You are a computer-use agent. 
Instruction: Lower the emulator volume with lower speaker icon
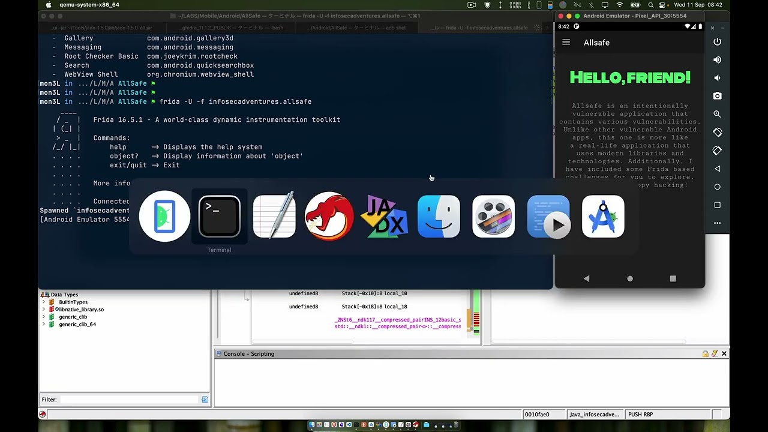pos(717,78)
